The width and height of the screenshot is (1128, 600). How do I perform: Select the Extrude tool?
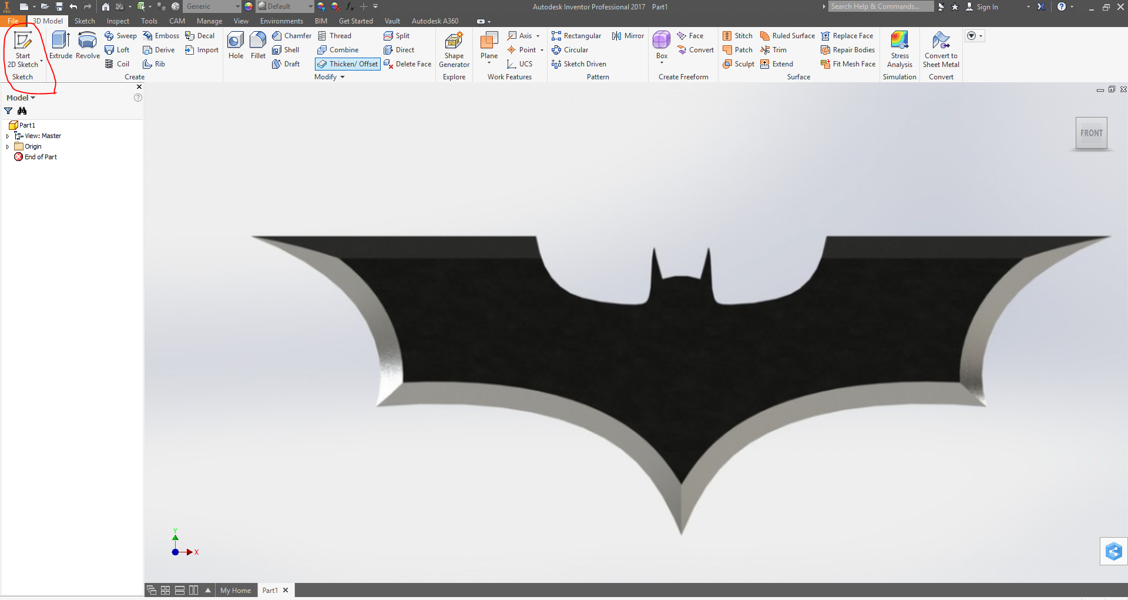point(61,45)
